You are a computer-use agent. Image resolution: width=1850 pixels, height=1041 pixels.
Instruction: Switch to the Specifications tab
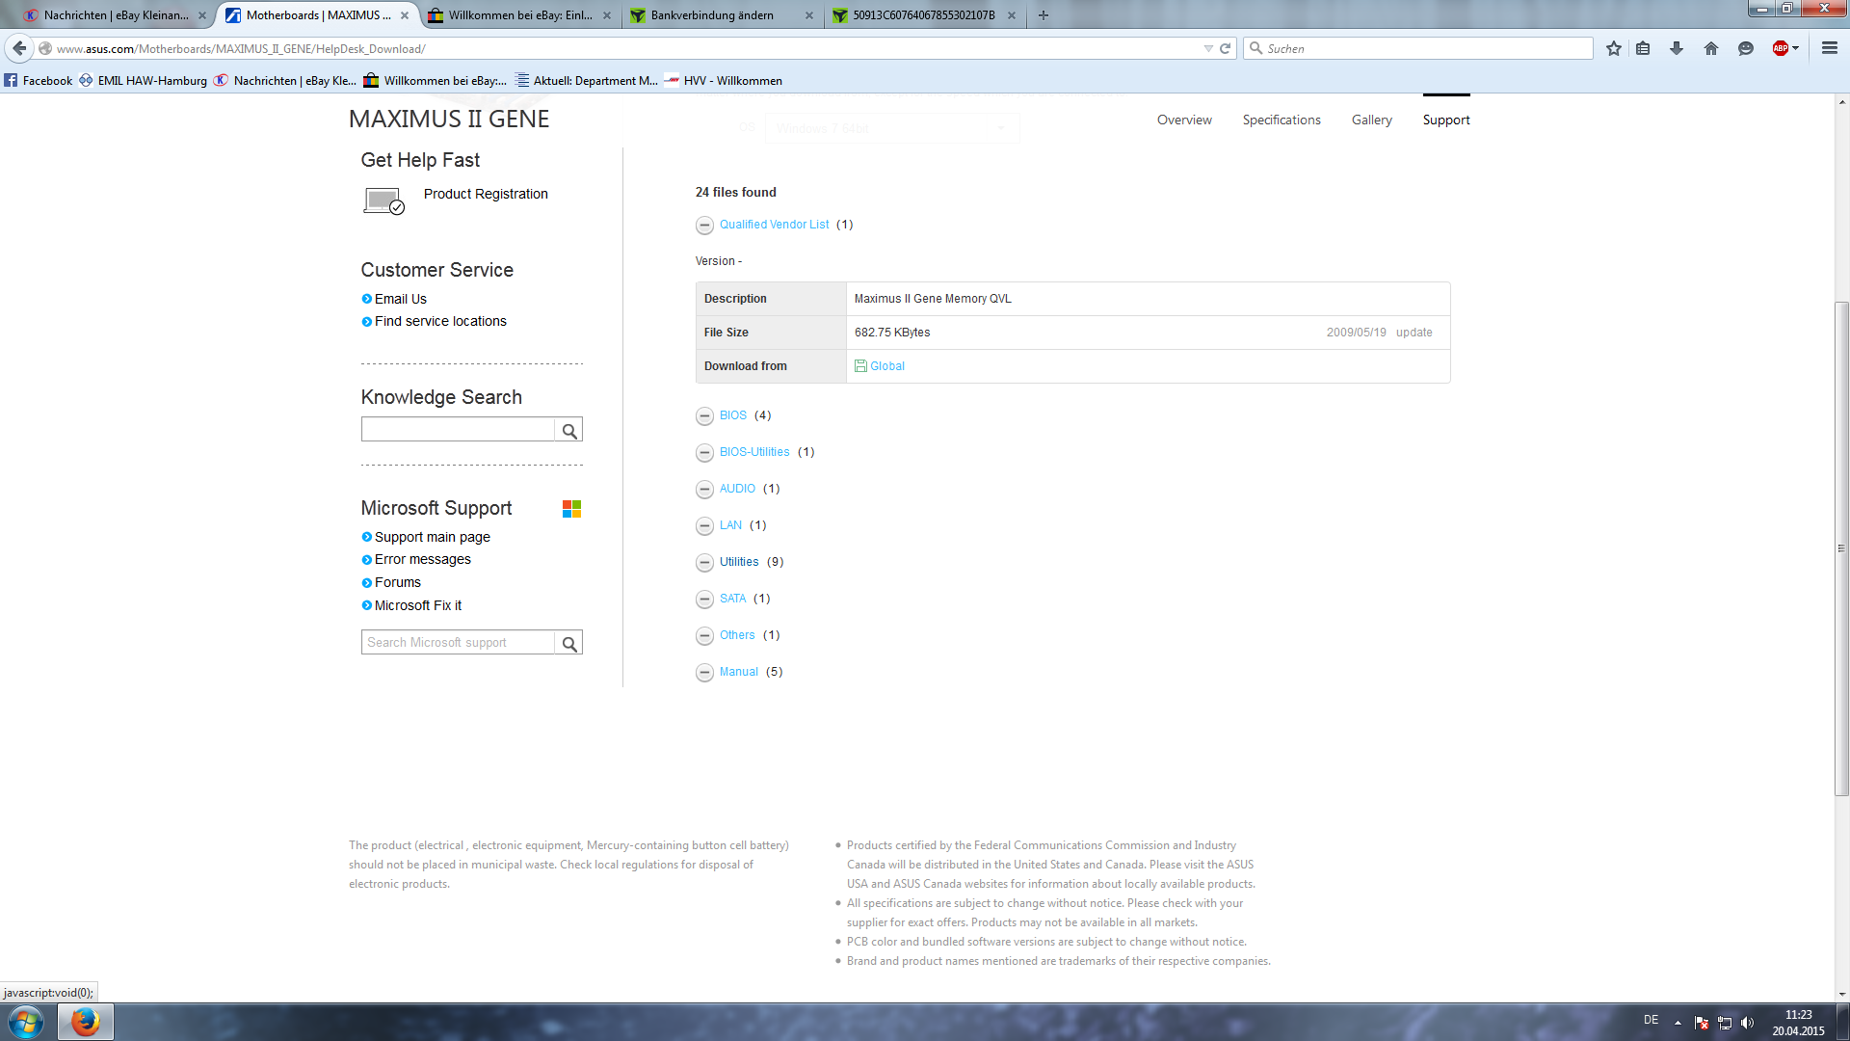coord(1282,120)
